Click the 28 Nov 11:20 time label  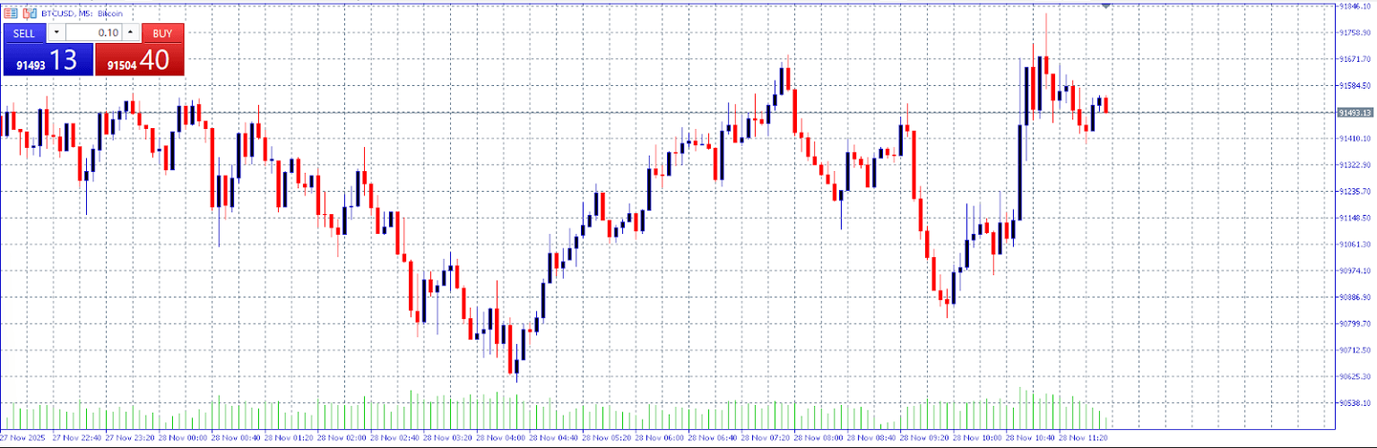[1086, 438]
